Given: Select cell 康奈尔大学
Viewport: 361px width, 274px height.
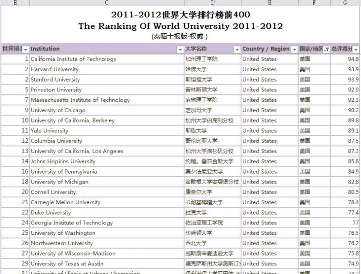Looking at the screenshot, I should (x=213, y=192).
